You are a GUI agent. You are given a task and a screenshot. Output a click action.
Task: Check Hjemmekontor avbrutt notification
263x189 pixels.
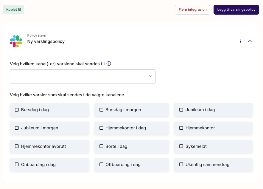(17, 146)
